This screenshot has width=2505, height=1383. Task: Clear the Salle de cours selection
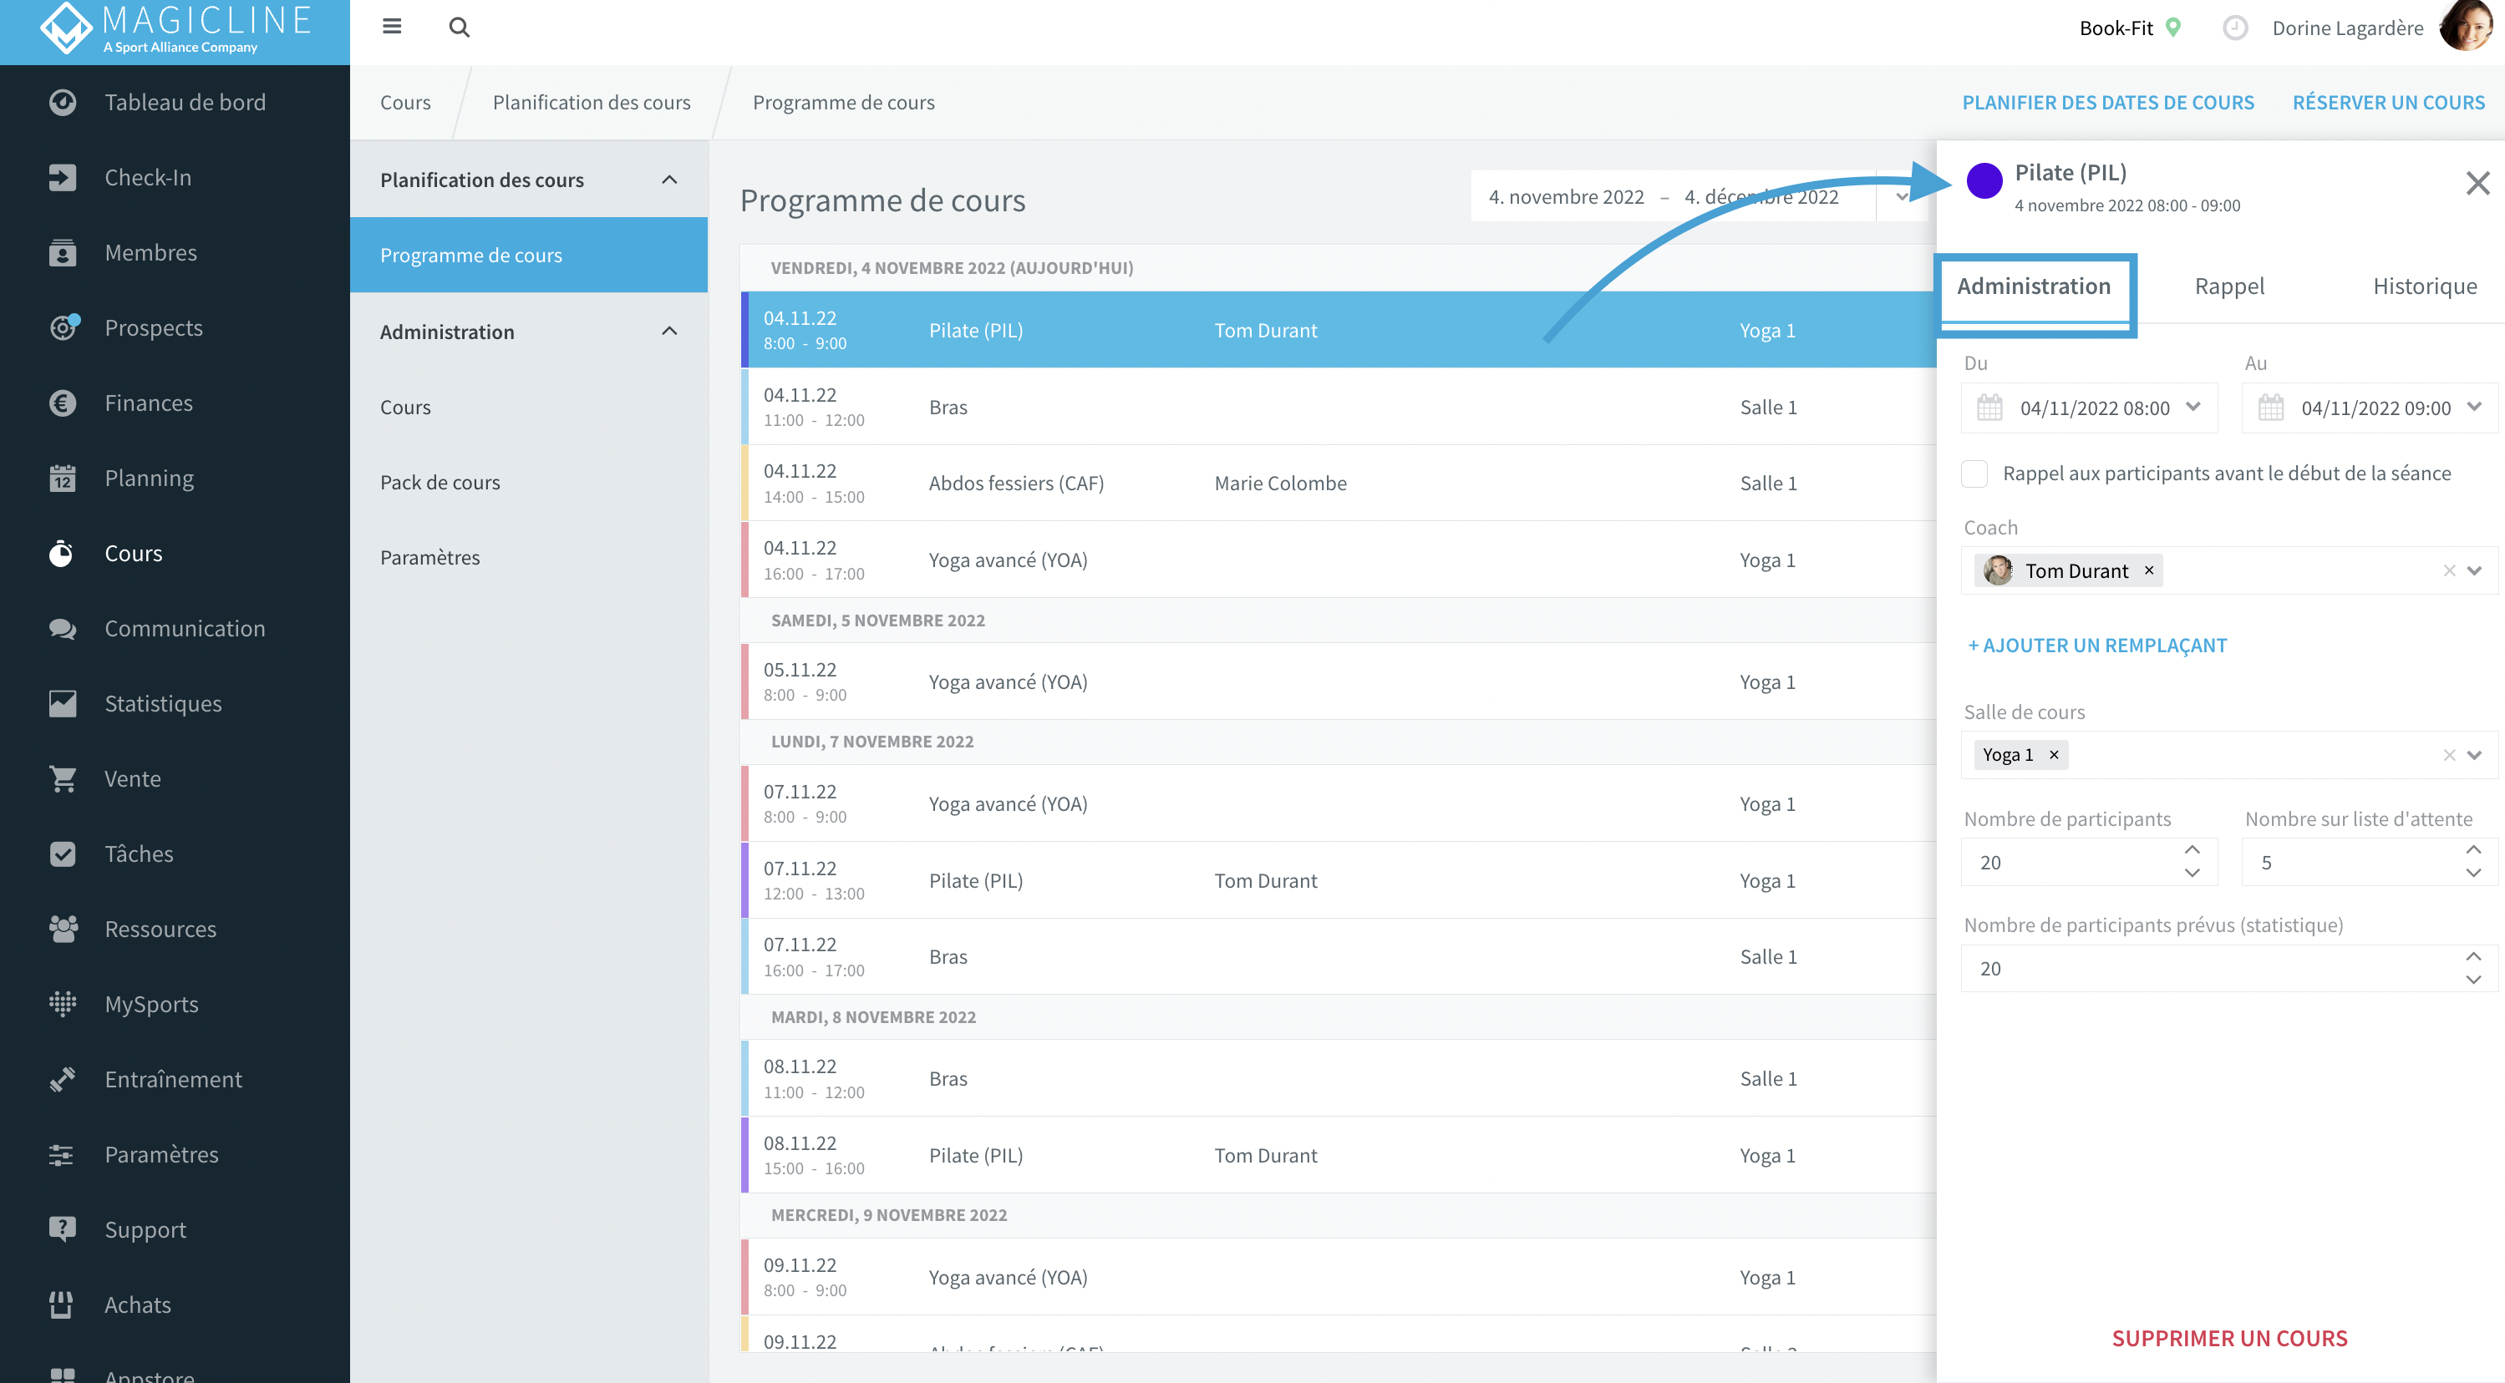(2448, 755)
